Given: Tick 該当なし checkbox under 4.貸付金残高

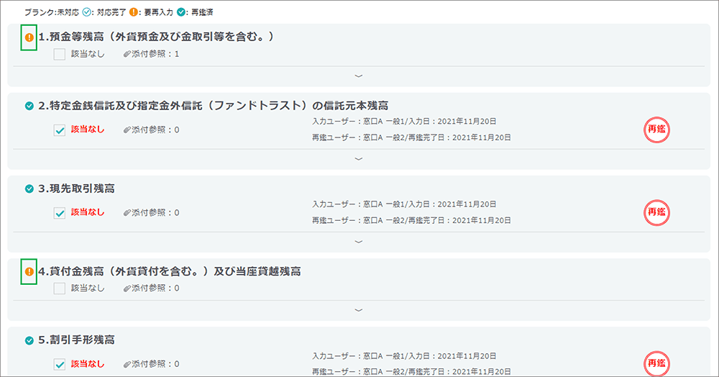Looking at the screenshot, I should click(60, 289).
